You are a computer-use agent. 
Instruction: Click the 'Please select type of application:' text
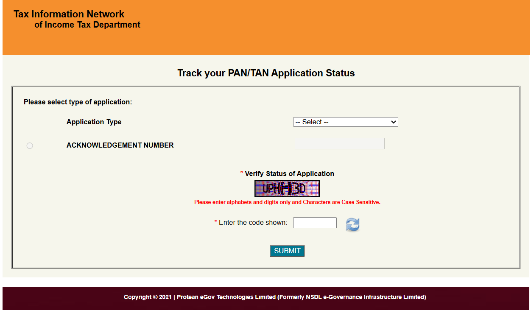click(x=78, y=102)
